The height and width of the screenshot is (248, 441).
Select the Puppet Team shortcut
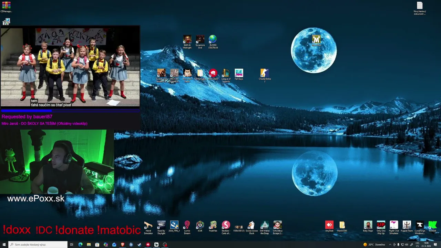407,227
